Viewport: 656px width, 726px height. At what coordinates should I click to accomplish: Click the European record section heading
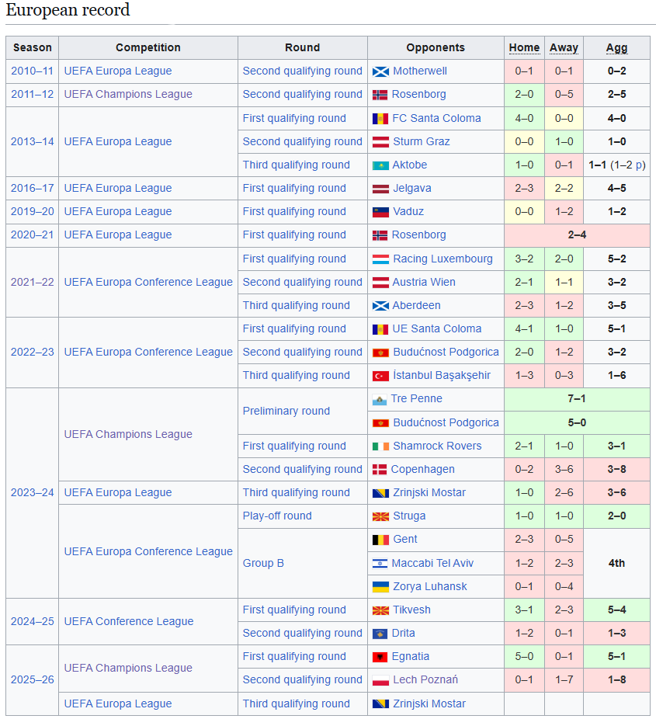pyautogui.click(x=68, y=10)
